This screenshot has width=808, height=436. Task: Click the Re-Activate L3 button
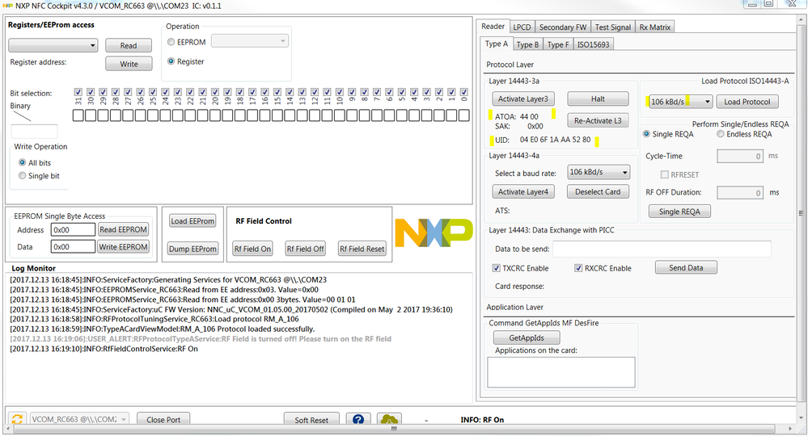click(x=598, y=120)
